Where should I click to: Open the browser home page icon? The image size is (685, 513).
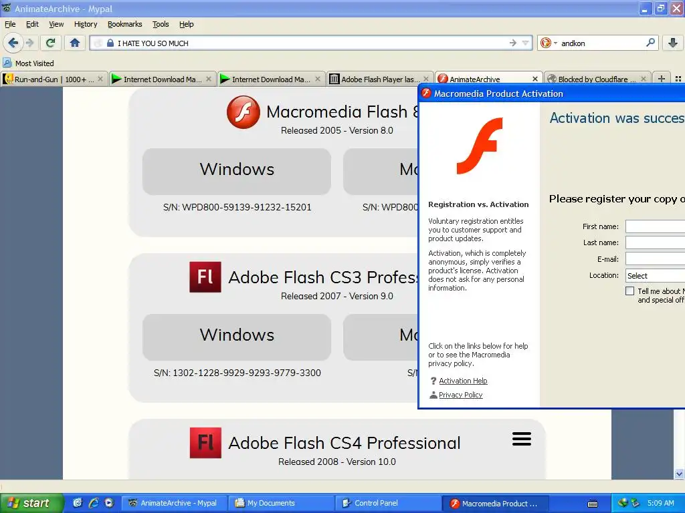[75, 43]
